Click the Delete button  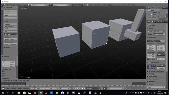click(11, 29)
